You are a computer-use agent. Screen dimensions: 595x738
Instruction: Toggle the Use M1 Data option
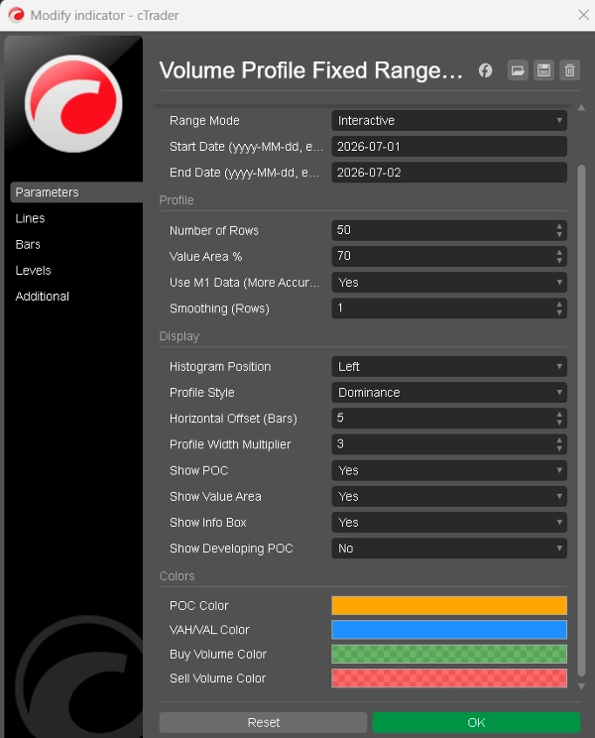[x=449, y=283]
